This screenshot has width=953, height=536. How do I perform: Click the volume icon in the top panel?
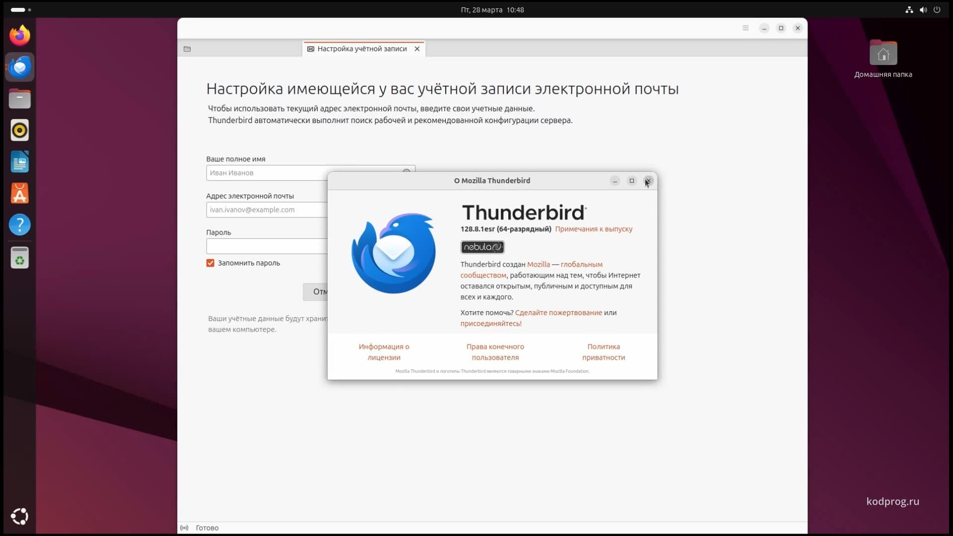click(923, 9)
